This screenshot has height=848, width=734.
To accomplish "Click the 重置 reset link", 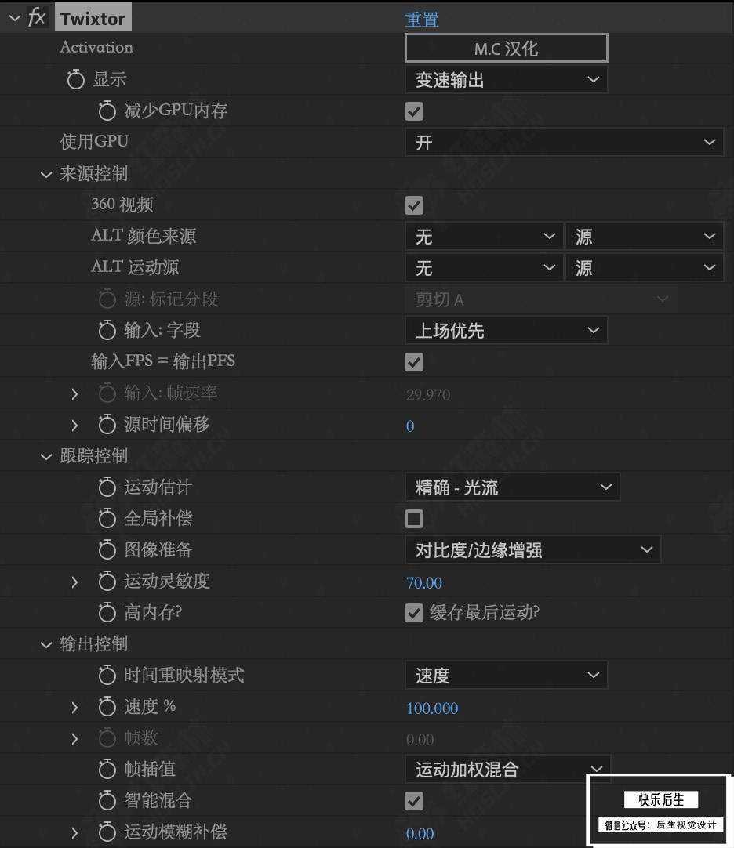I will coord(422,20).
